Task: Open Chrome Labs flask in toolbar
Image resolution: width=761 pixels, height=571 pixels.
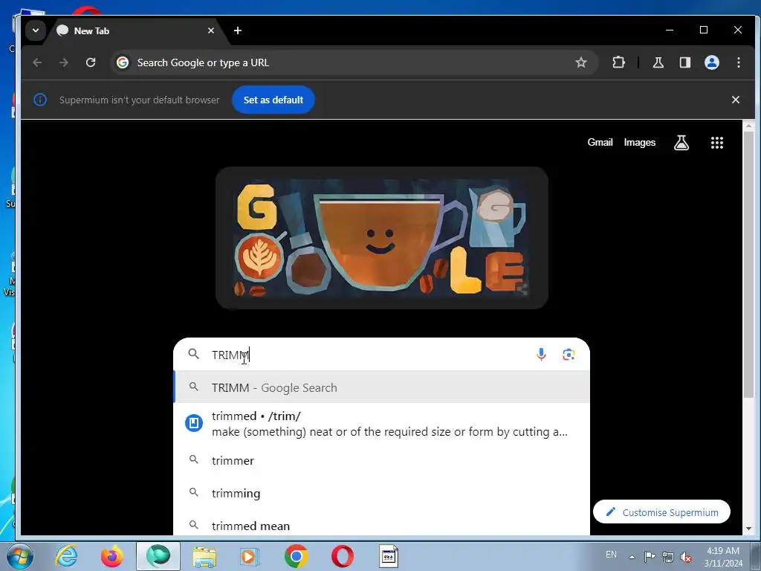Action: [x=658, y=62]
